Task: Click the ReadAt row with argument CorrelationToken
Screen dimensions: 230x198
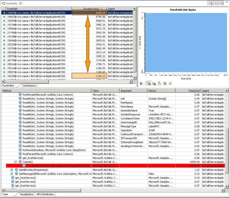Action: click(113, 118)
